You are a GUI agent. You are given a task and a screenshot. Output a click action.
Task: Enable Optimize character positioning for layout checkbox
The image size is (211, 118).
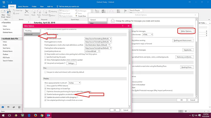[45, 91]
